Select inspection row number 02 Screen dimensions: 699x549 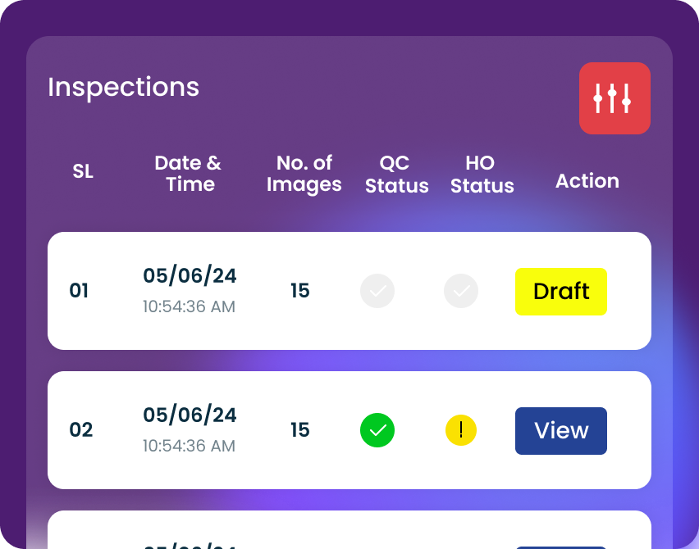tap(80, 430)
